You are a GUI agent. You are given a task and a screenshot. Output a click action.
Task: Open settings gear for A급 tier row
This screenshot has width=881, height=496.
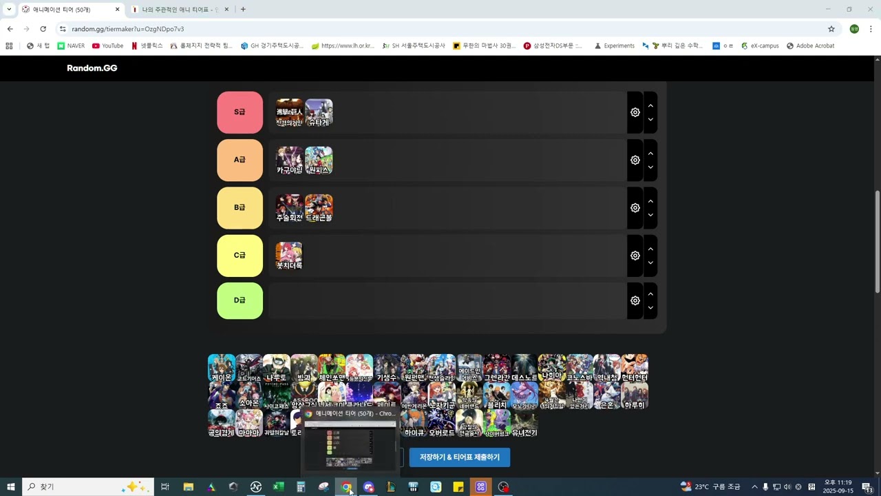click(x=635, y=160)
